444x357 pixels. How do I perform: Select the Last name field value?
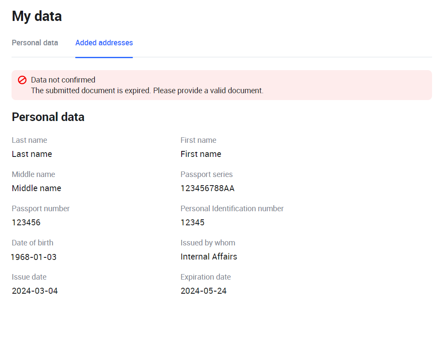pyautogui.click(x=32, y=154)
